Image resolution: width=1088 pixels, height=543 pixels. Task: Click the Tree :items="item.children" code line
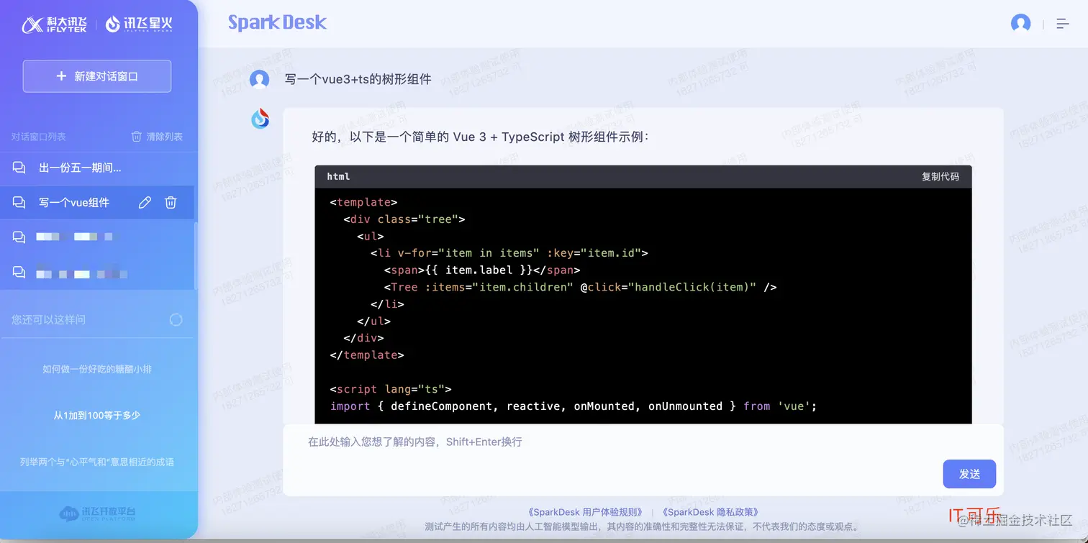point(580,287)
